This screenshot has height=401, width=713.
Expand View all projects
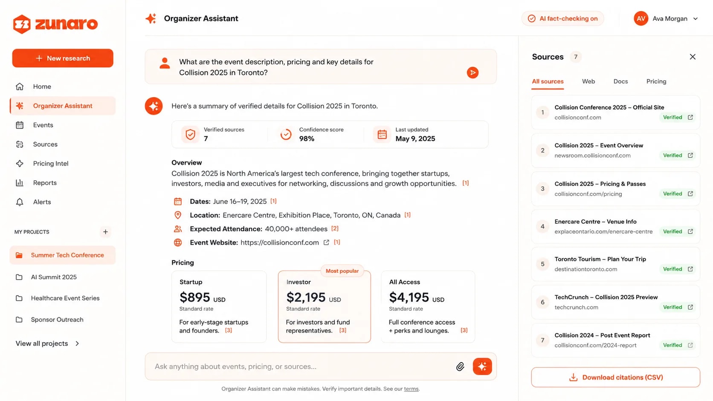click(47, 343)
